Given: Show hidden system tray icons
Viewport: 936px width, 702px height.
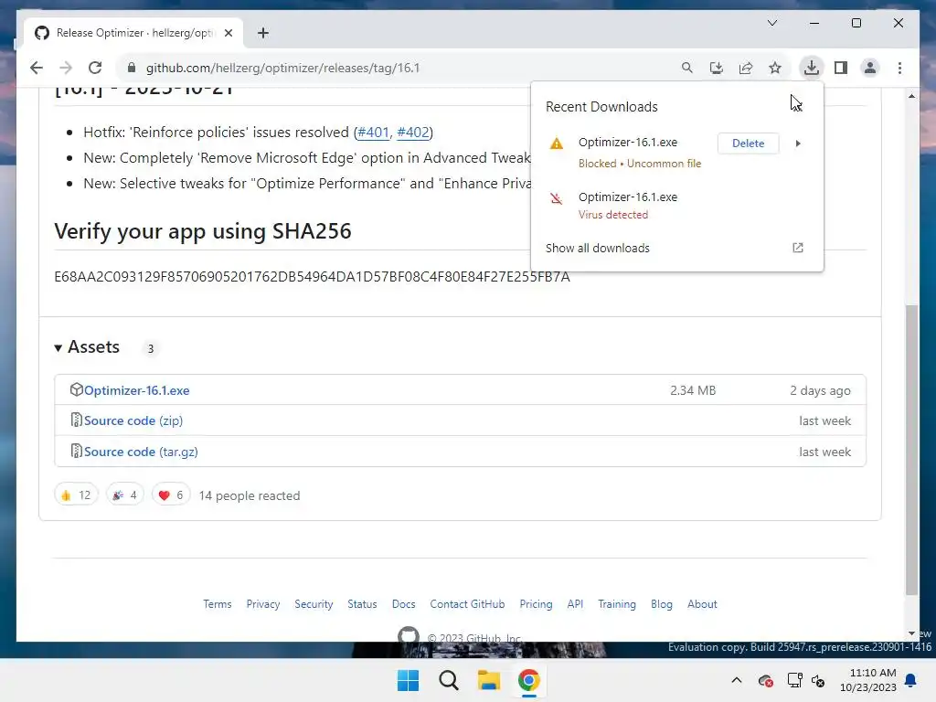Looking at the screenshot, I should click(737, 680).
